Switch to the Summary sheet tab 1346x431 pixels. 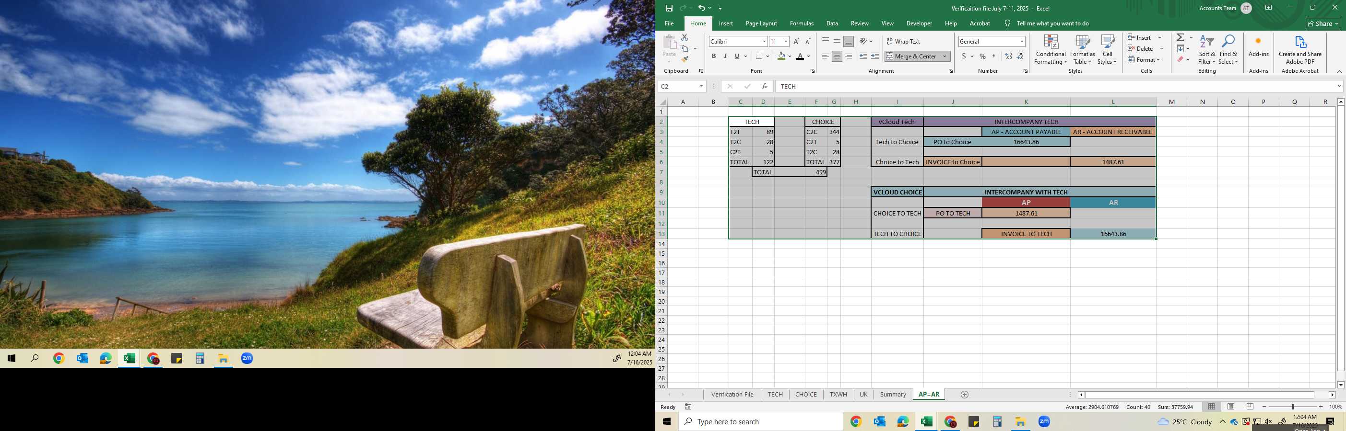(893, 395)
